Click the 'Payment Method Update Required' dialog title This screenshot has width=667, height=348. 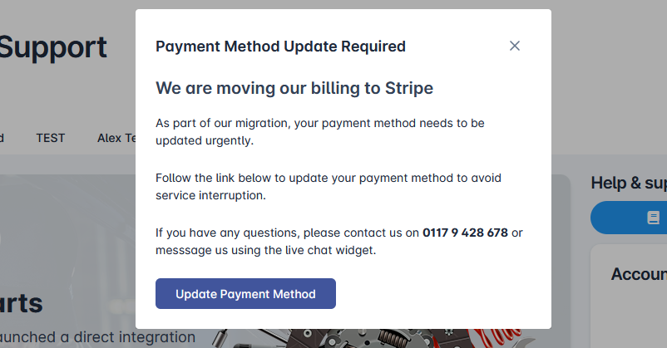(280, 47)
